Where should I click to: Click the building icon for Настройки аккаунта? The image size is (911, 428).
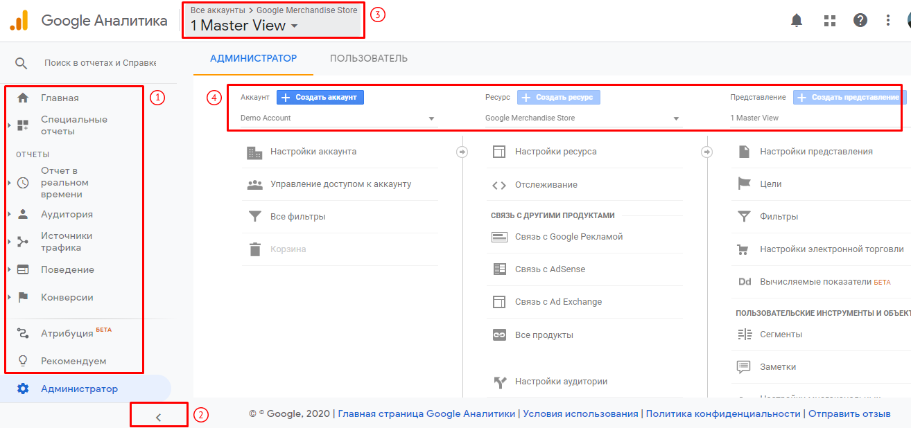pos(254,152)
